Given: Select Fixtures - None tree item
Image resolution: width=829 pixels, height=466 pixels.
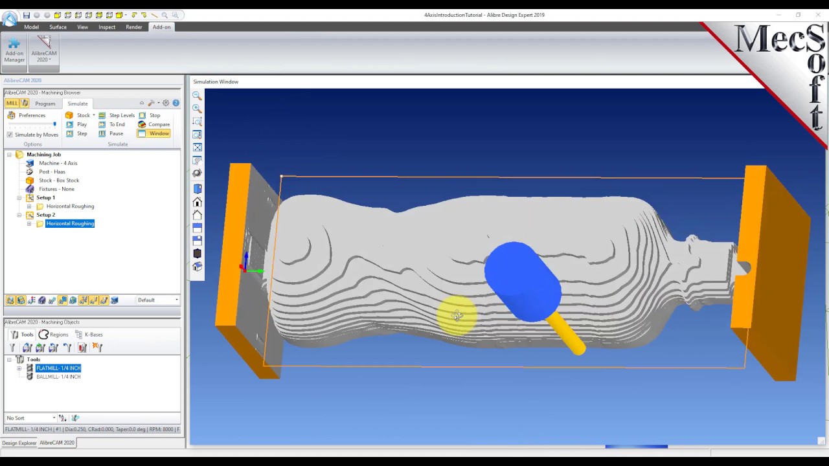Looking at the screenshot, I should (56, 189).
